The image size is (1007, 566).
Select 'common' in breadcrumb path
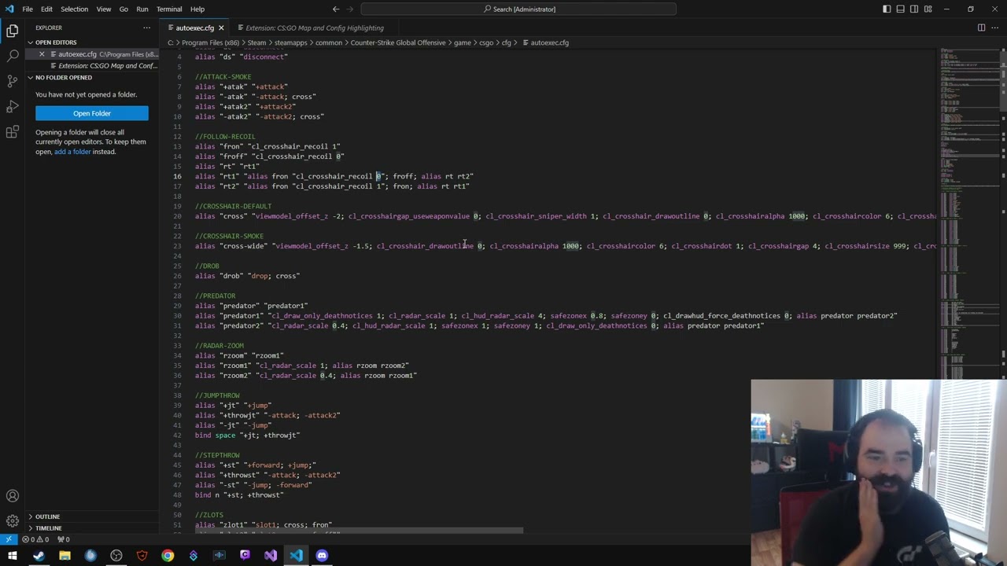(328, 42)
